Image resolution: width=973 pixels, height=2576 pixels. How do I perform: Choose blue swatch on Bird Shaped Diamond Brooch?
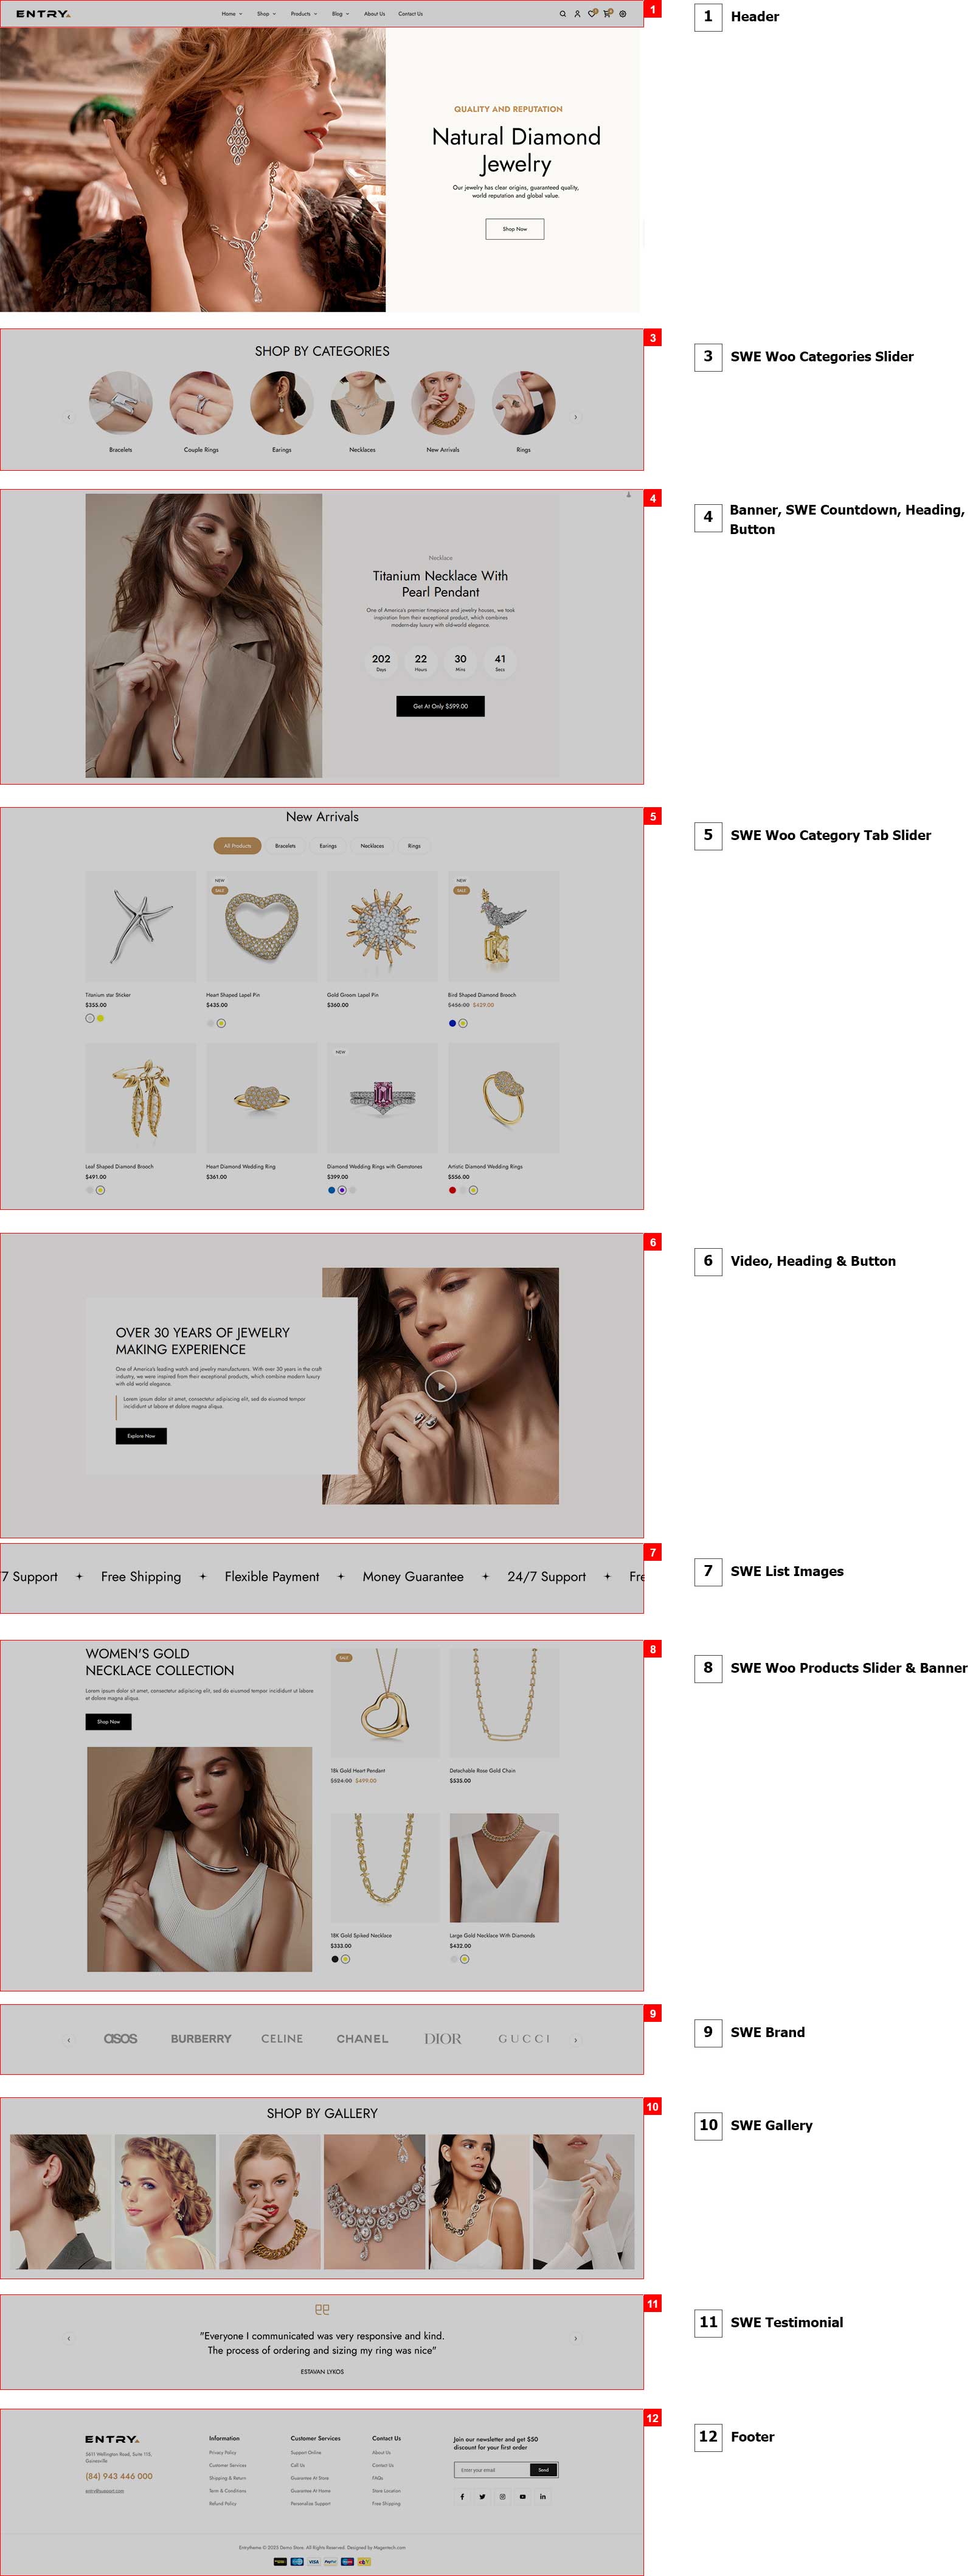pyautogui.click(x=452, y=1023)
